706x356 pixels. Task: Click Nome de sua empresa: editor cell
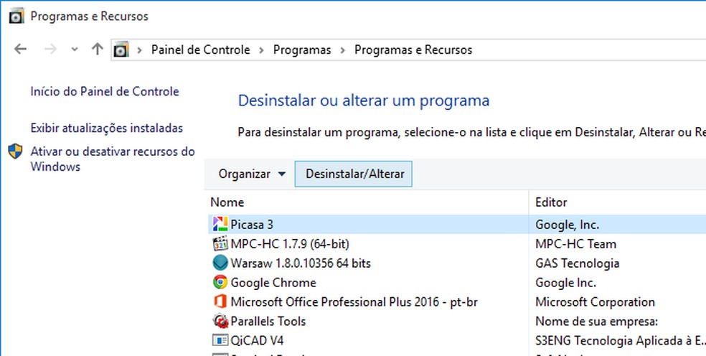597,321
